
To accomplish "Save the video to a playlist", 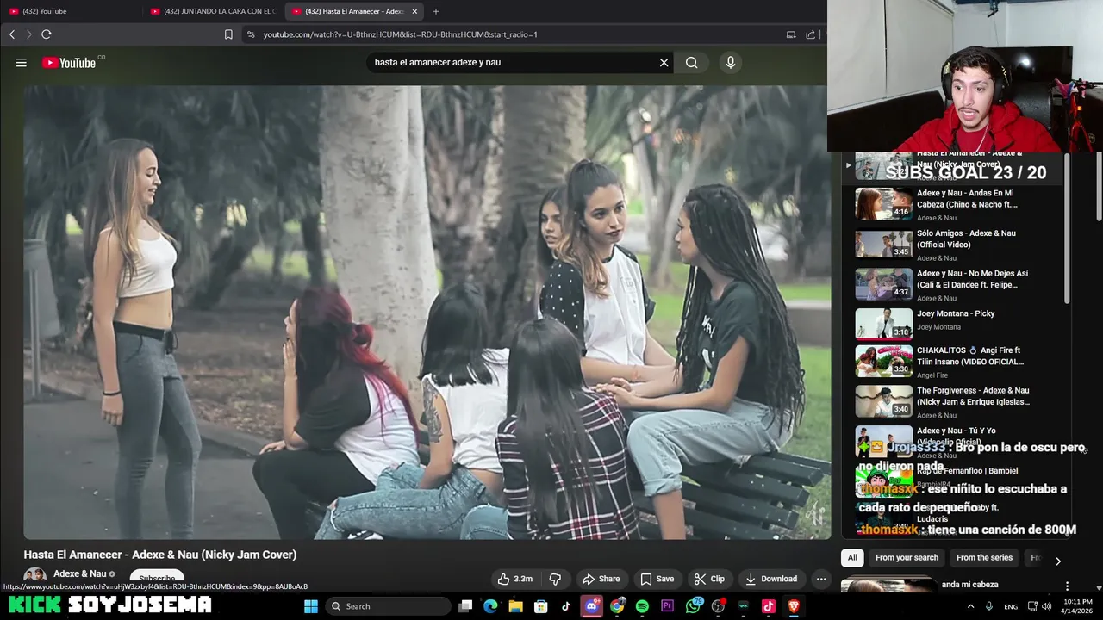I will (x=657, y=579).
